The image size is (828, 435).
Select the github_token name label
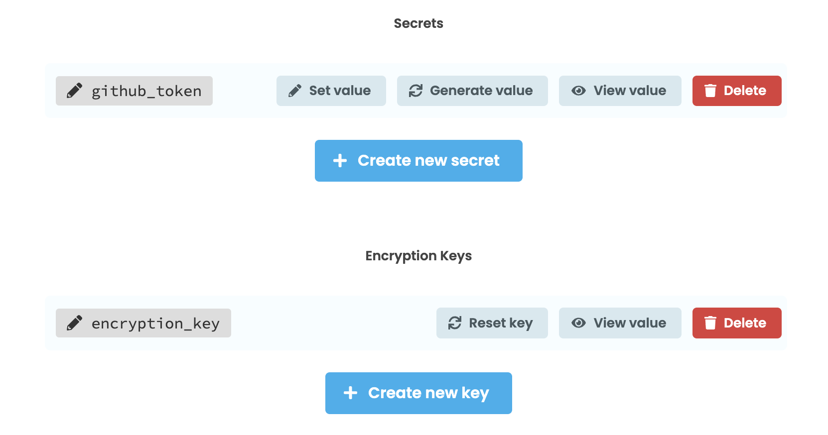coord(146,91)
